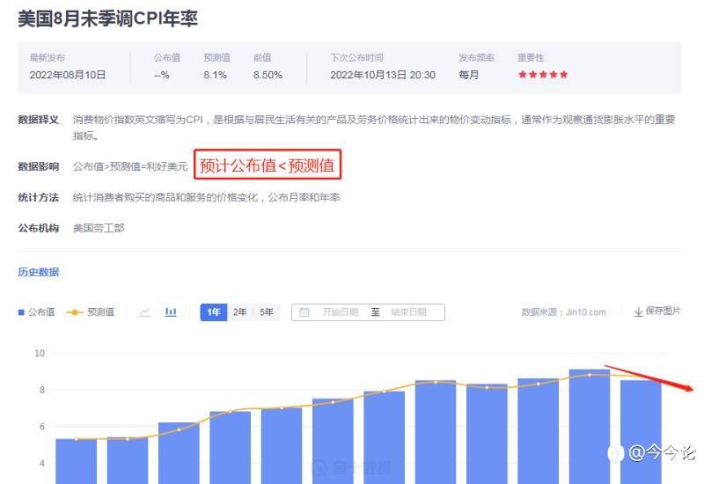The image size is (704, 484).
Task: Click the download arrow icon beside 保存图片
Action: click(x=638, y=312)
